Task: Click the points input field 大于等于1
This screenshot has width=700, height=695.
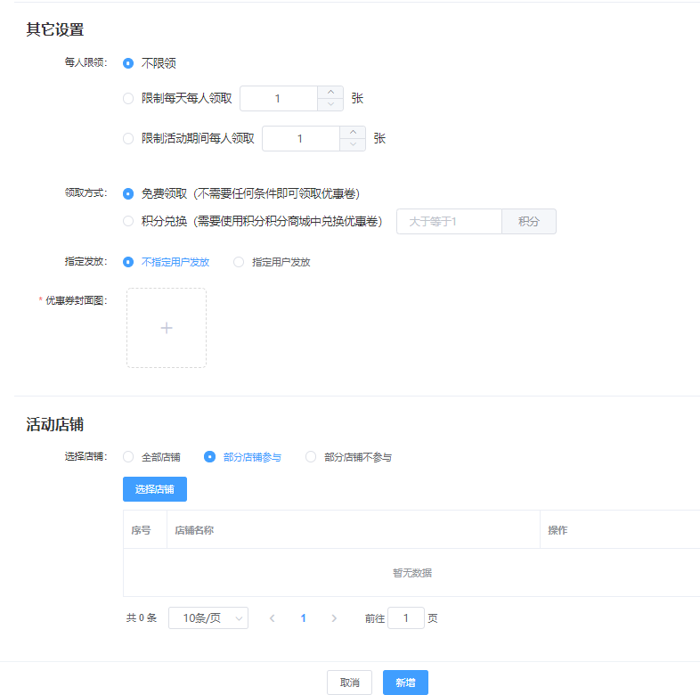Action: click(449, 221)
